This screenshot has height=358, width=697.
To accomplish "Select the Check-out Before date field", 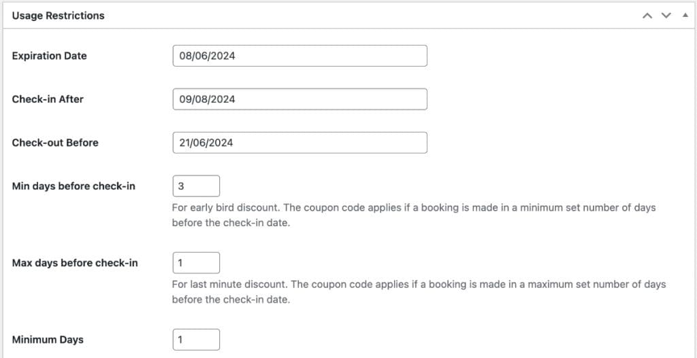I will pyautogui.click(x=299, y=143).
